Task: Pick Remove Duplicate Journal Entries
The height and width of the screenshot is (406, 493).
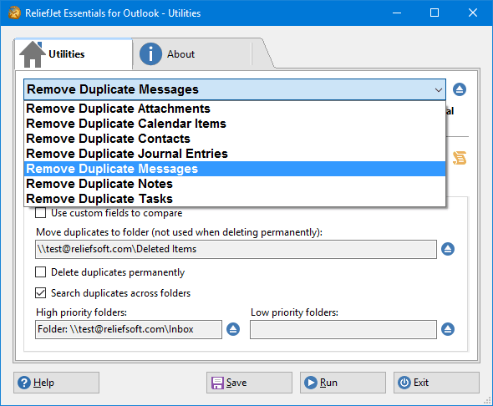Action: click(235, 154)
